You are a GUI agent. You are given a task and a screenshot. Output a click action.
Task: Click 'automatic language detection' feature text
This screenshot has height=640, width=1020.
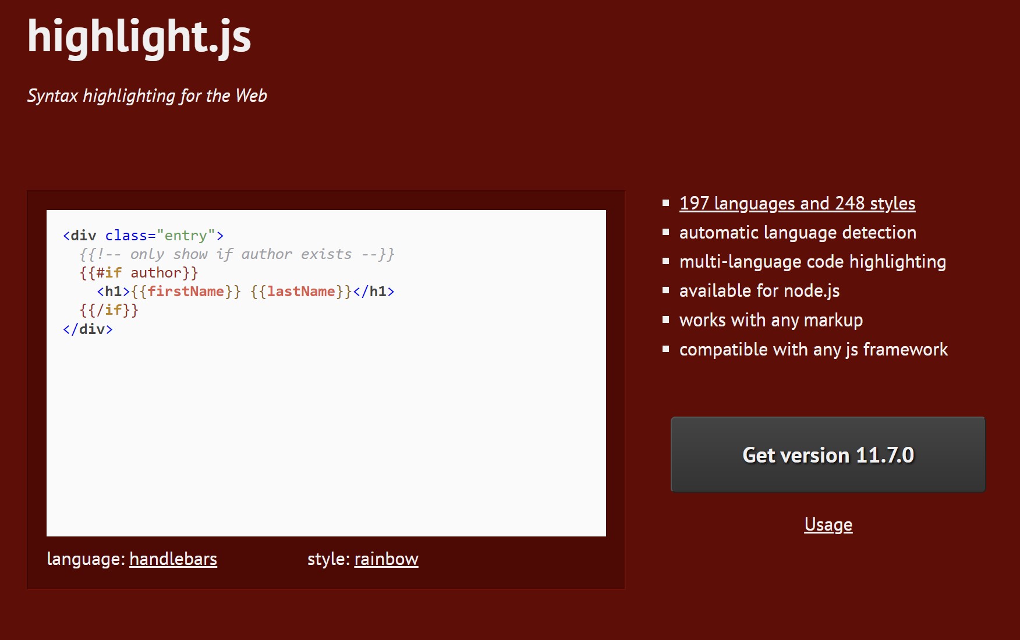point(798,233)
